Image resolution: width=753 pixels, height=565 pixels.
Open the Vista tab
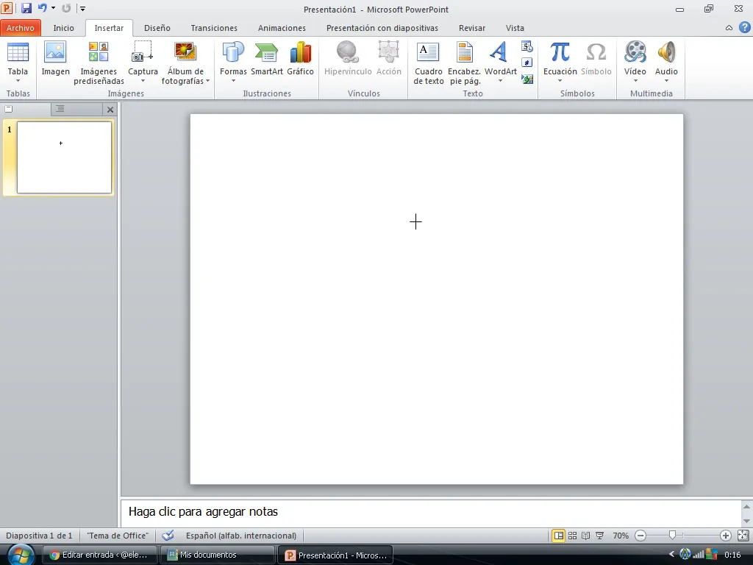tap(515, 28)
